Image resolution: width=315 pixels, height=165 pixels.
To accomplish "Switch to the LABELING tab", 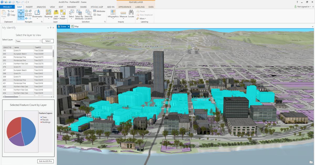I will click(x=140, y=7).
